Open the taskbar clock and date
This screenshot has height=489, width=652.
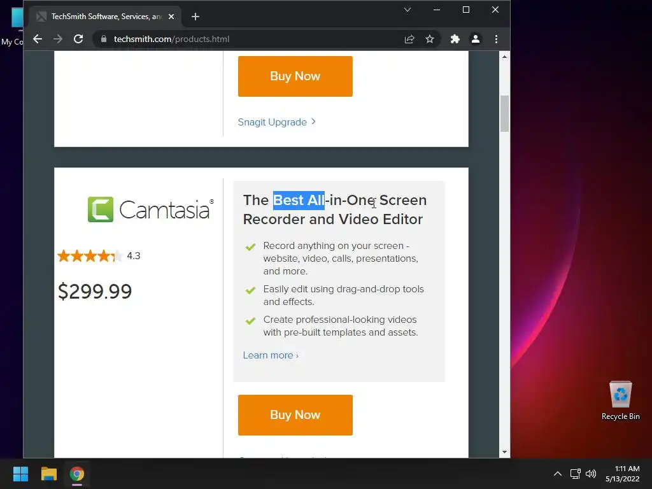(623, 474)
